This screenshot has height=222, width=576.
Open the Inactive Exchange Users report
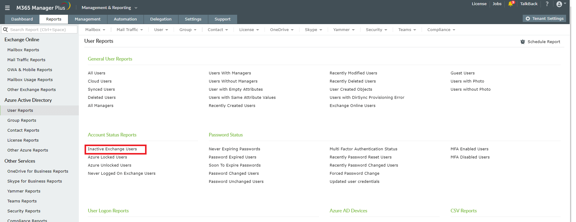coord(112,149)
